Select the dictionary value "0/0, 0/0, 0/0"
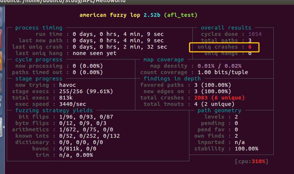 point(81,142)
